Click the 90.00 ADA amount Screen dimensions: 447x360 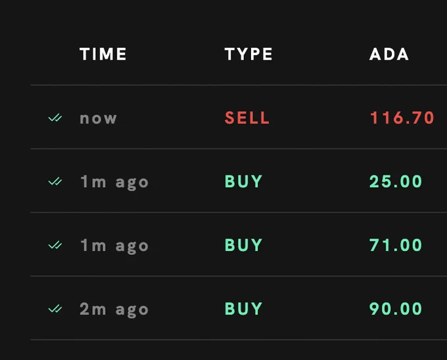click(396, 309)
